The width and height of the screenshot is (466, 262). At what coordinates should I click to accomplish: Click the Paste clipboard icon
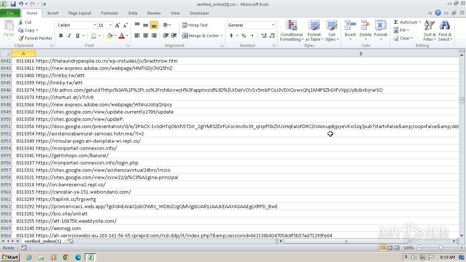[x=9, y=26]
